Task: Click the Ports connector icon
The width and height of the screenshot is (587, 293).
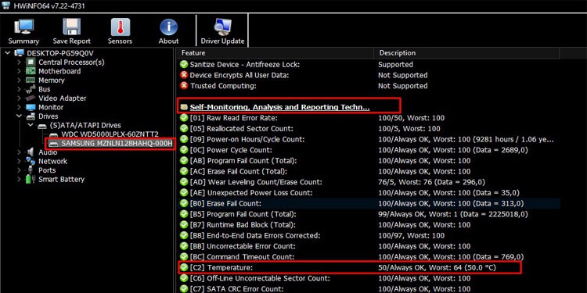Action: [31, 170]
